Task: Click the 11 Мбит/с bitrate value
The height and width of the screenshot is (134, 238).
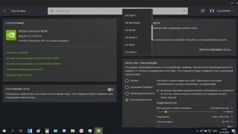Action: coord(228,112)
